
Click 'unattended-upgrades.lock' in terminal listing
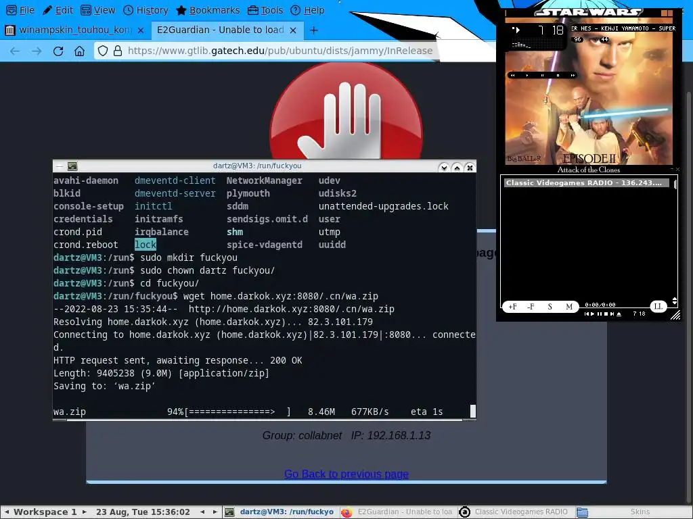(x=384, y=206)
